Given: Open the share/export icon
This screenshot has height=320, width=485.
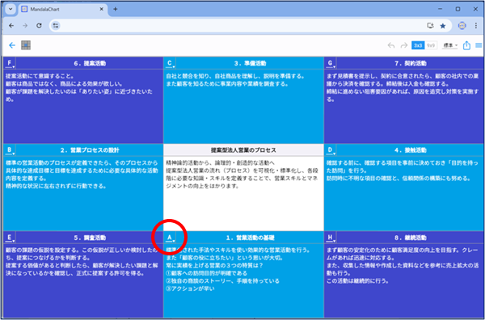Looking at the screenshot, I should 466,45.
